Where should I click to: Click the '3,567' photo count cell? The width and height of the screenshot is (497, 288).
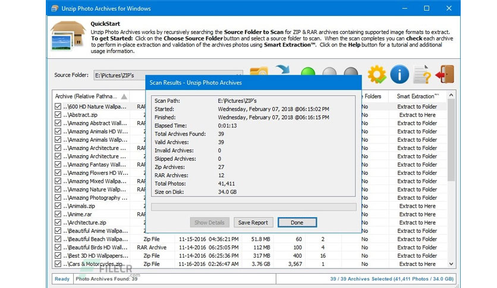pyautogui.click(x=295, y=264)
